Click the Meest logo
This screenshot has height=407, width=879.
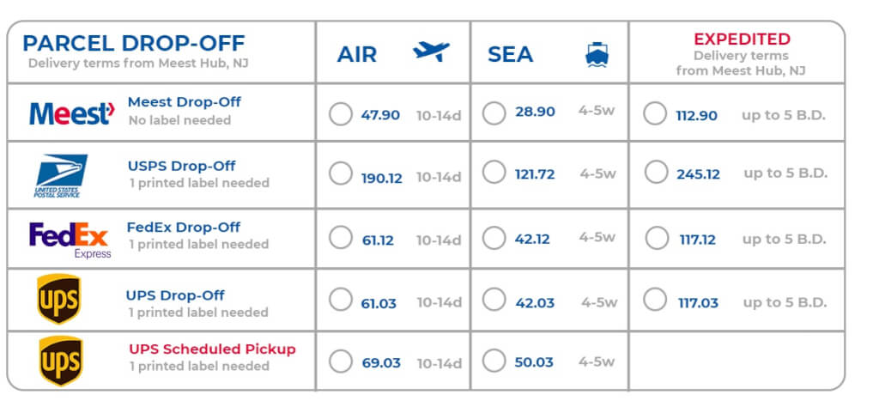[x=71, y=112]
